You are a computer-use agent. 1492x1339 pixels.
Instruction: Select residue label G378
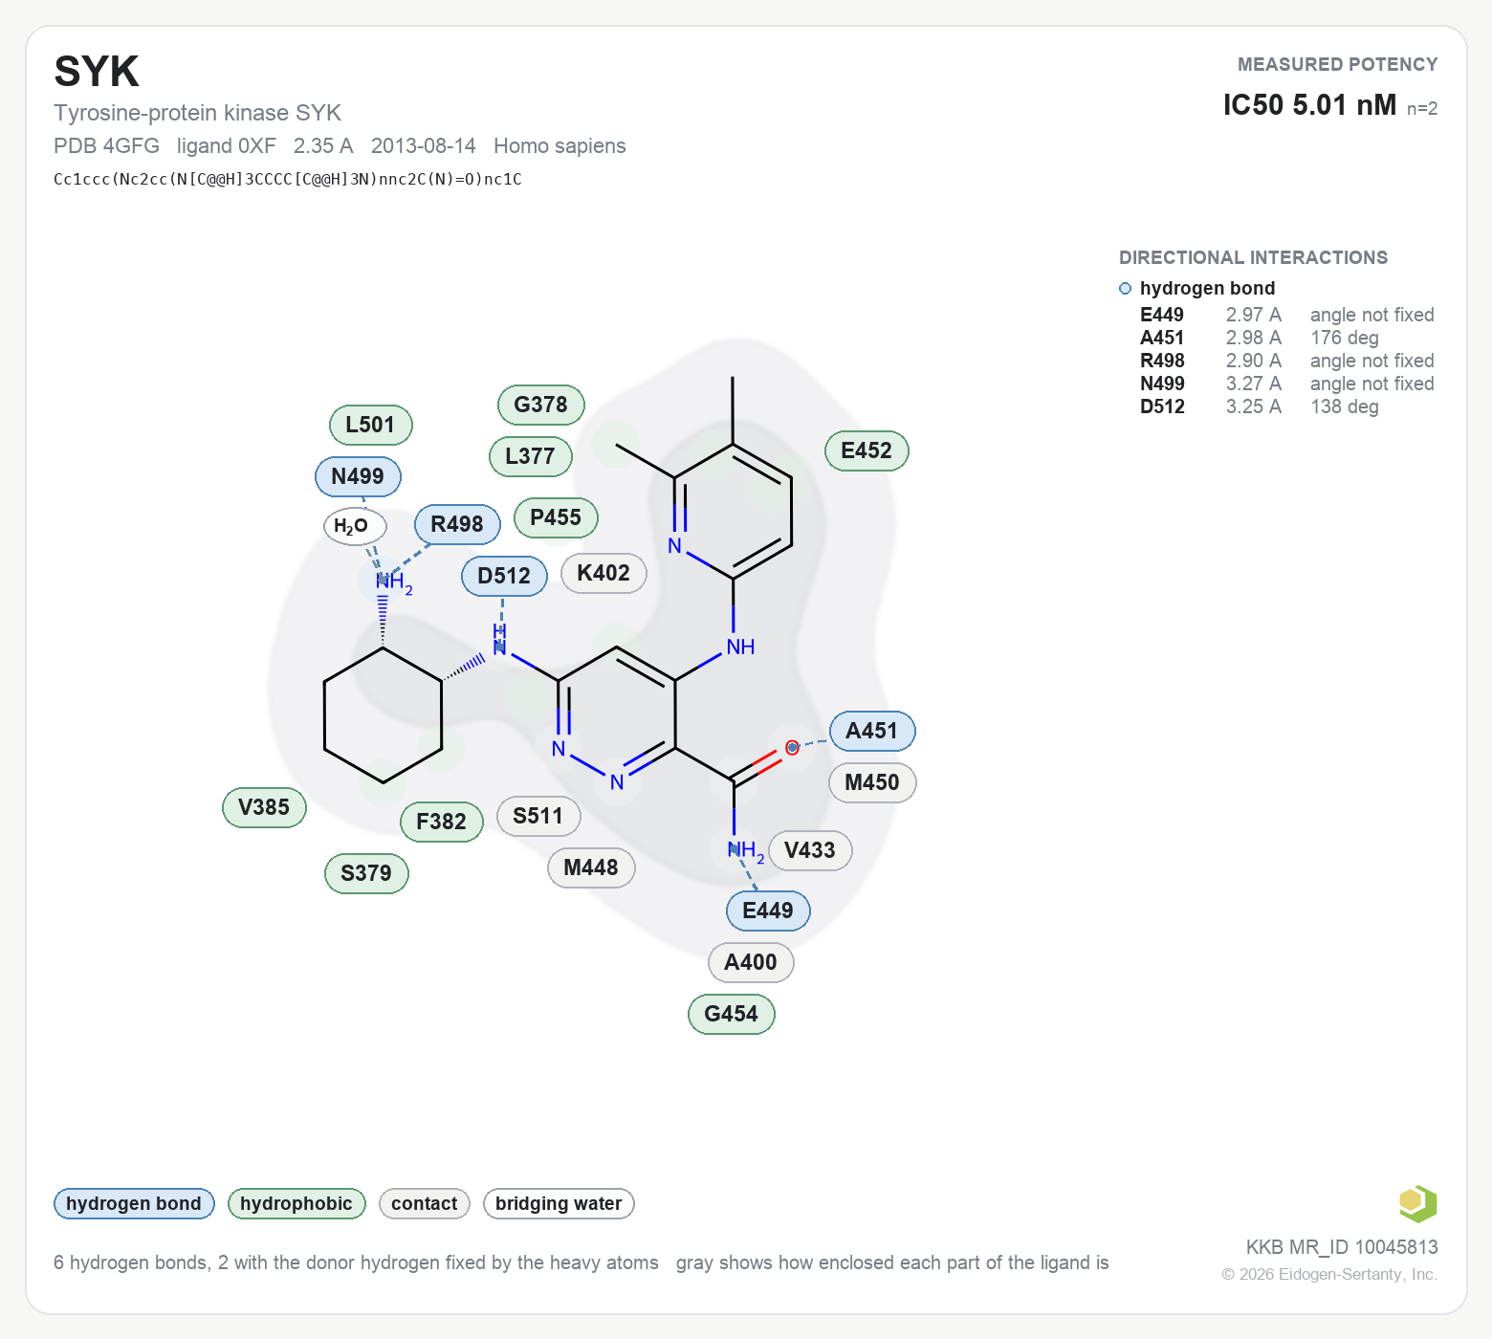click(x=541, y=405)
